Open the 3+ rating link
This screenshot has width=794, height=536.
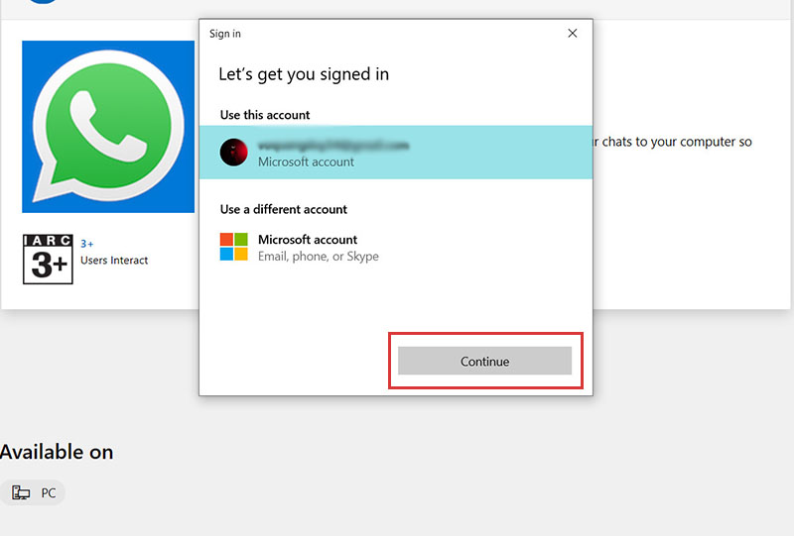pyautogui.click(x=87, y=244)
